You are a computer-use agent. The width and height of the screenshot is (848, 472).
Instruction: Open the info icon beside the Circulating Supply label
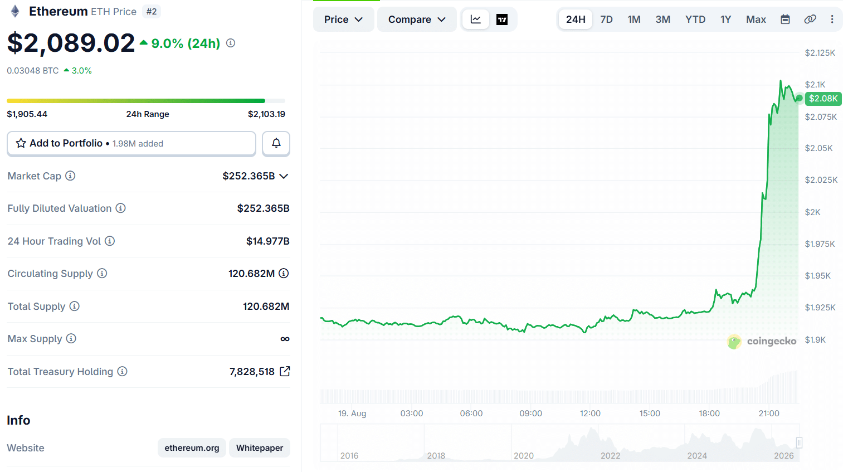pos(102,273)
